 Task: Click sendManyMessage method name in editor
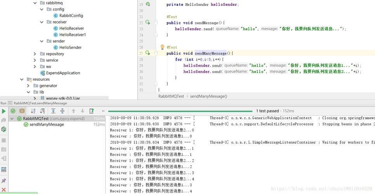[211, 53]
